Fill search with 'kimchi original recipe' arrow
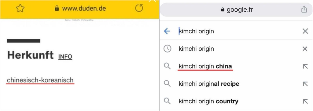 tap(305, 84)
